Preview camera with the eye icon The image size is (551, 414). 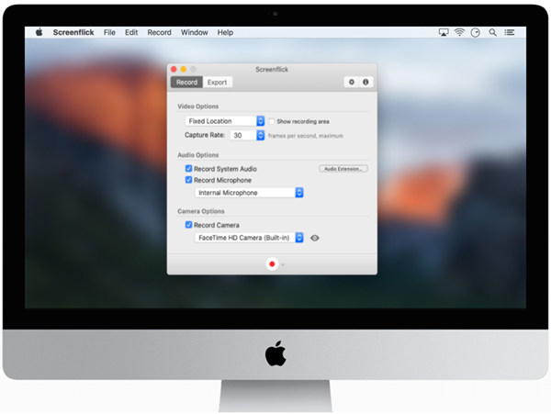pyautogui.click(x=315, y=238)
